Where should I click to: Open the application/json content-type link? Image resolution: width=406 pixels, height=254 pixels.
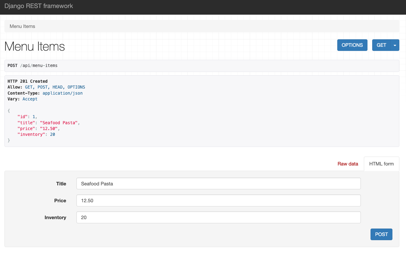pos(62,93)
